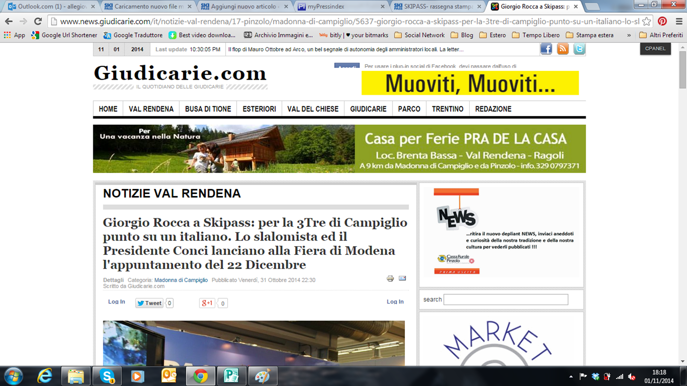This screenshot has width=687, height=386.
Task: Expand the Altri Preferiti bookmark folder
Action: coord(661,35)
